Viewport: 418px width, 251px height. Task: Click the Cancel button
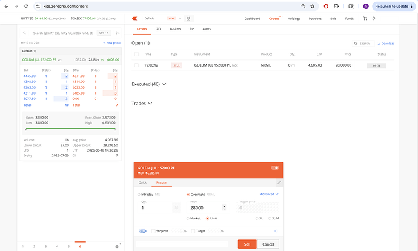point(268,244)
